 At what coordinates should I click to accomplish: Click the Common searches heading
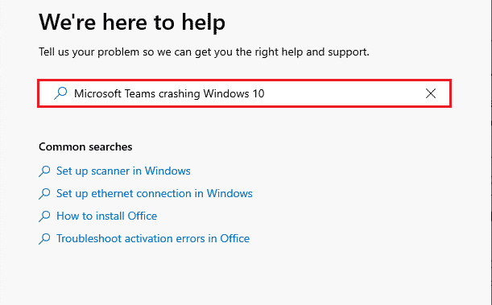point(85,146)
